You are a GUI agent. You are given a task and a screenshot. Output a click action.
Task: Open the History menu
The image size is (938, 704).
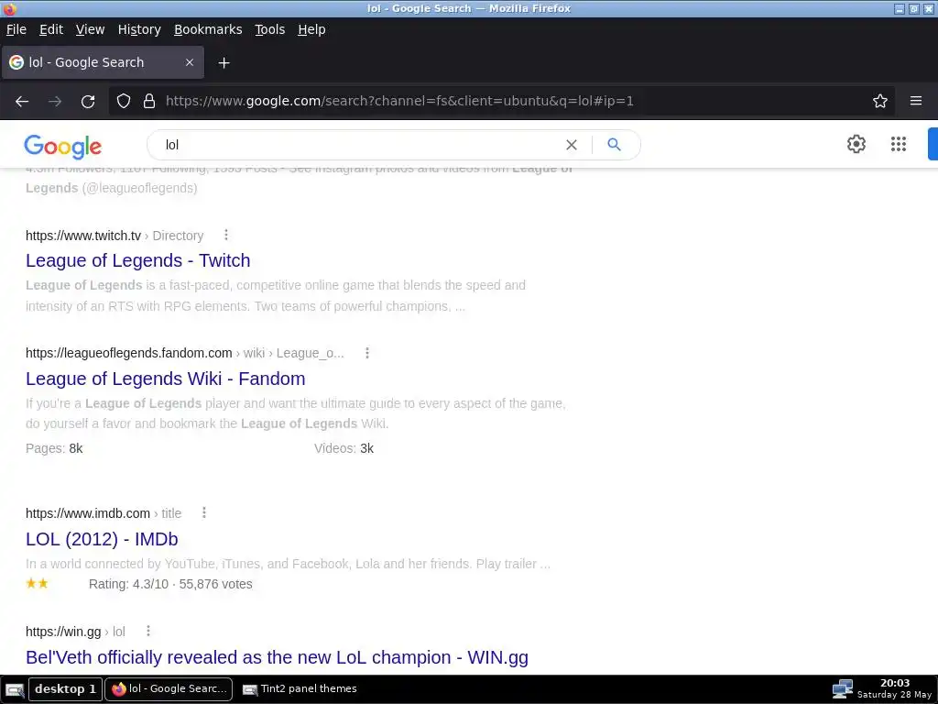139,29
